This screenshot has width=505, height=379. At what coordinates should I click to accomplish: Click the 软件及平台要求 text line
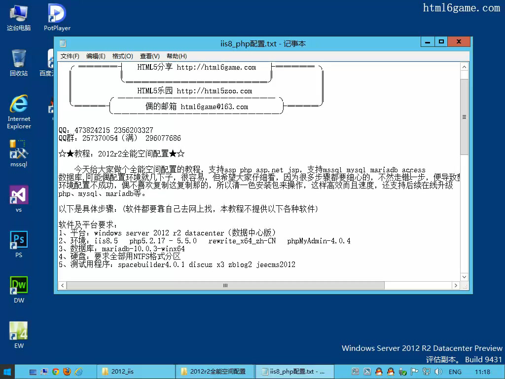(x=88, y=225)
